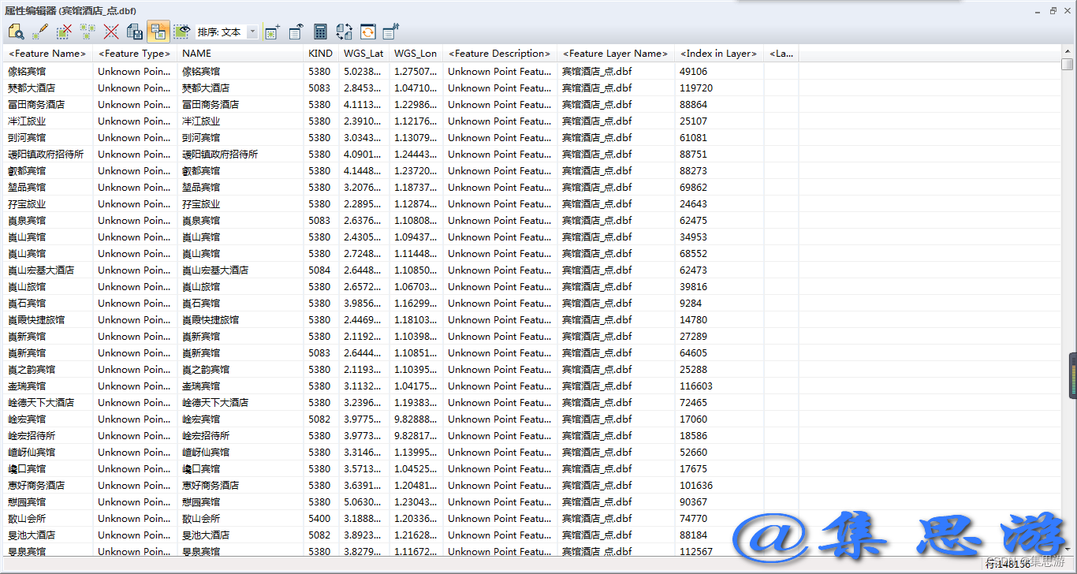Click the cell with index 69862
1077x574 pixels.
click(x=719, y=187)
